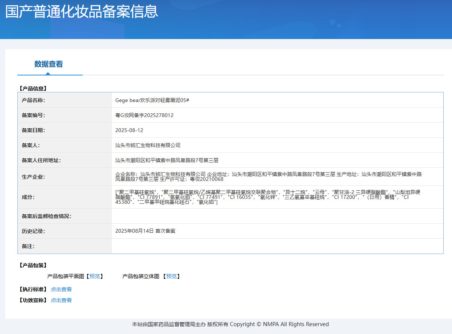
Task: Click the 产品包装平面图 label text
Action: coord(66,276)
